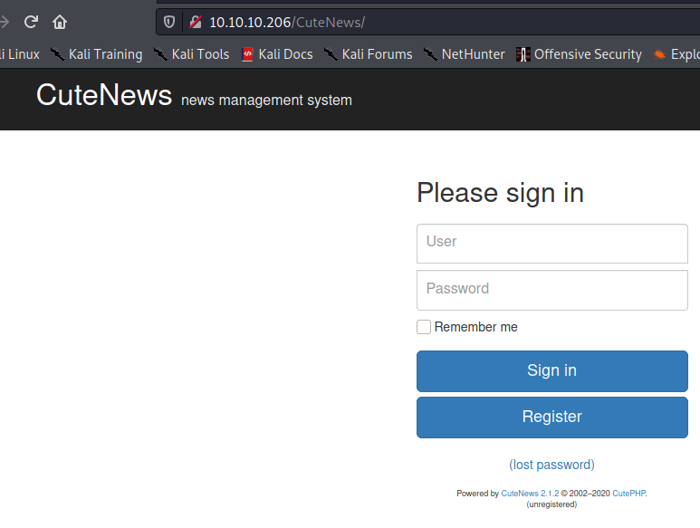This screenshot has width=700, height=528.
Task: Open the Kali Forums bookmark
Action: click(369, 54)
